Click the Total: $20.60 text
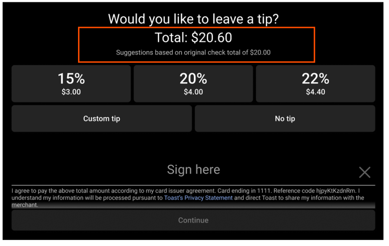This screenshot has width=389, height=246. tap(193, 38)
